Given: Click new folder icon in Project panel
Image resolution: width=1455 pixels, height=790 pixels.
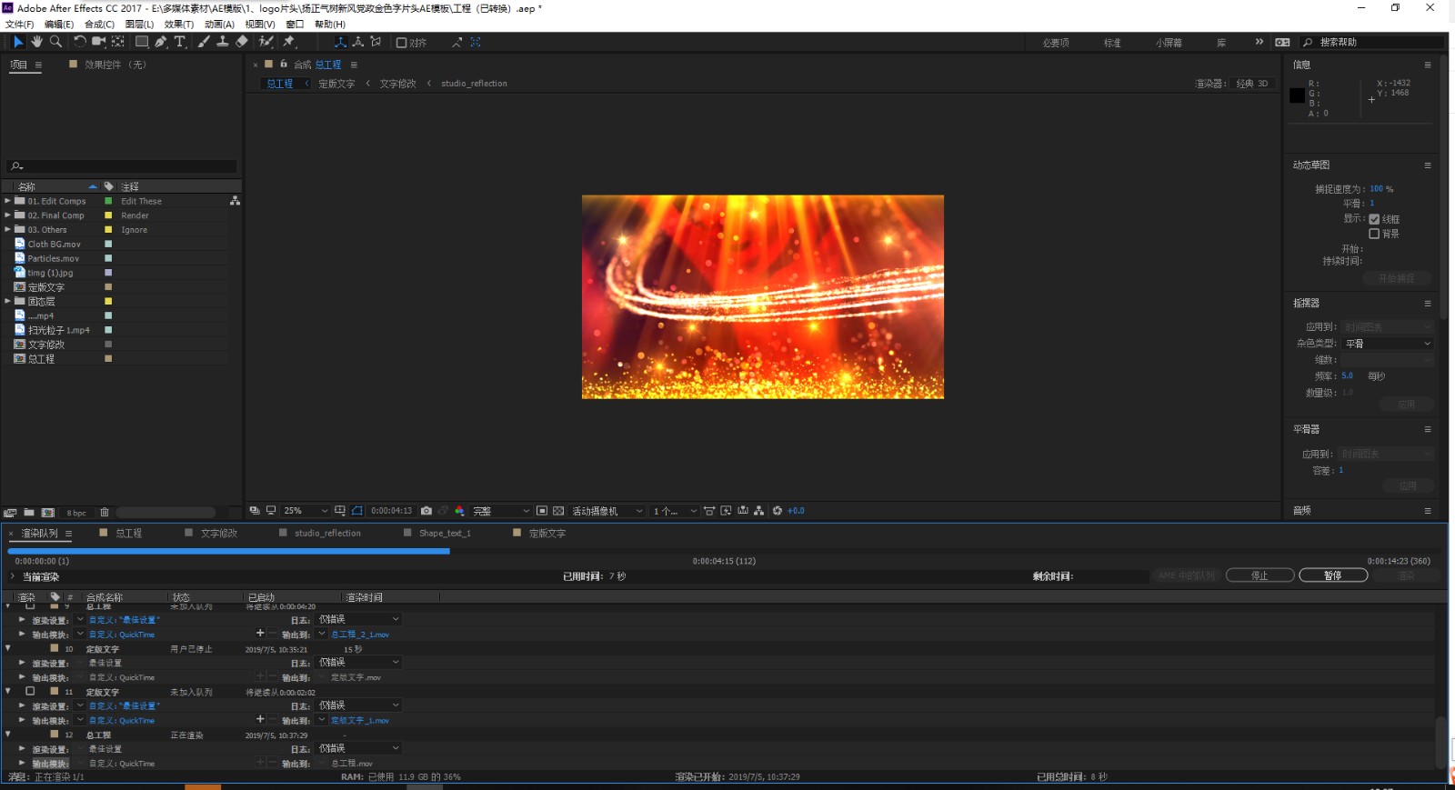Looking at the screenshot, I should 29,513.
